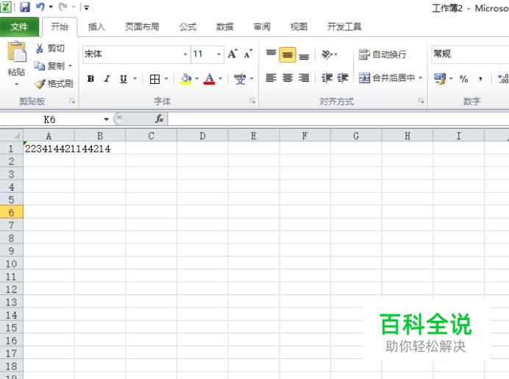The height and width of the screenshot is (379, 509).
Task: Activate the 格式刷 format painter
Action: coord(54,83)
